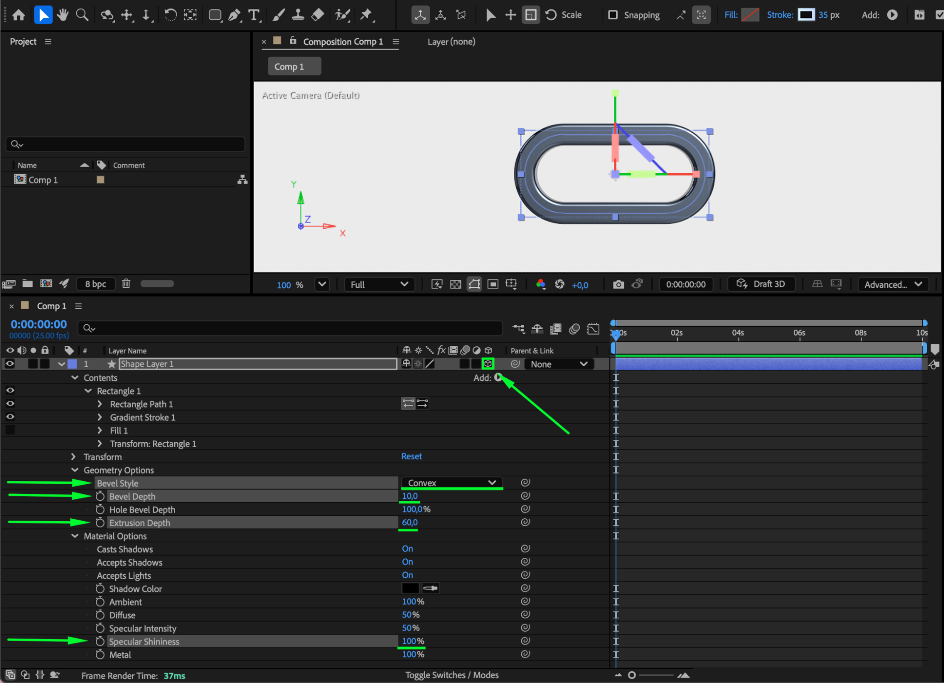Select the Zoom magnifier tool
944x683 pixels.
tap(82, 15)
